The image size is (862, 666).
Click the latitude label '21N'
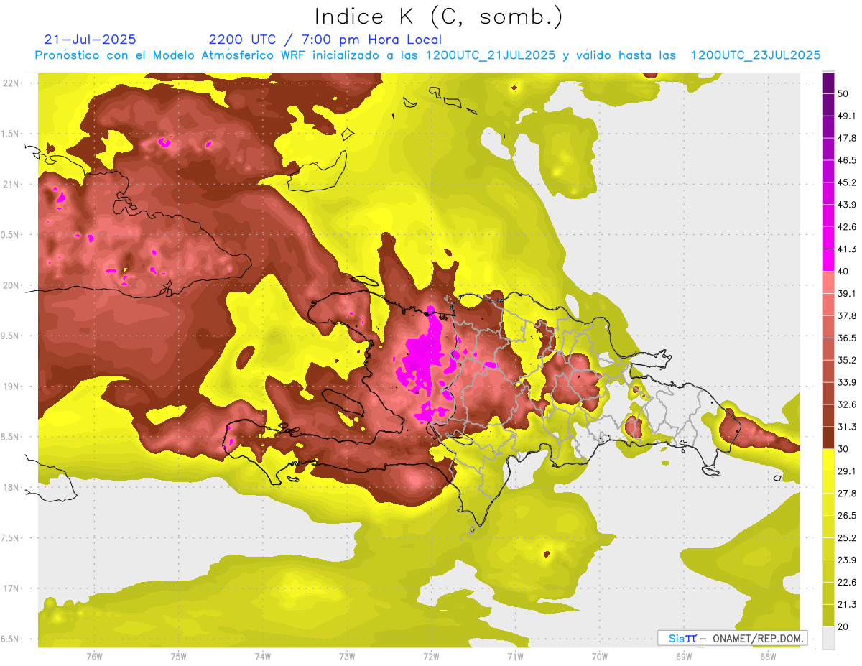[x=12, y=184]
